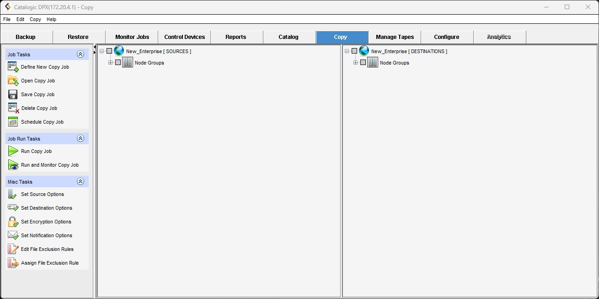
Task: Click the Assign File Exclusion Rule link
Action: click(x=49, y=263)
